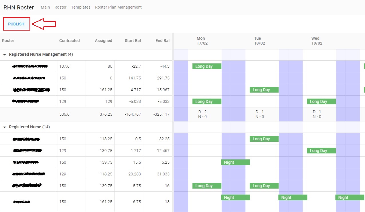Click Wednesday Long Day in Management group
365x212 pixels.
[x=321, y=101]
